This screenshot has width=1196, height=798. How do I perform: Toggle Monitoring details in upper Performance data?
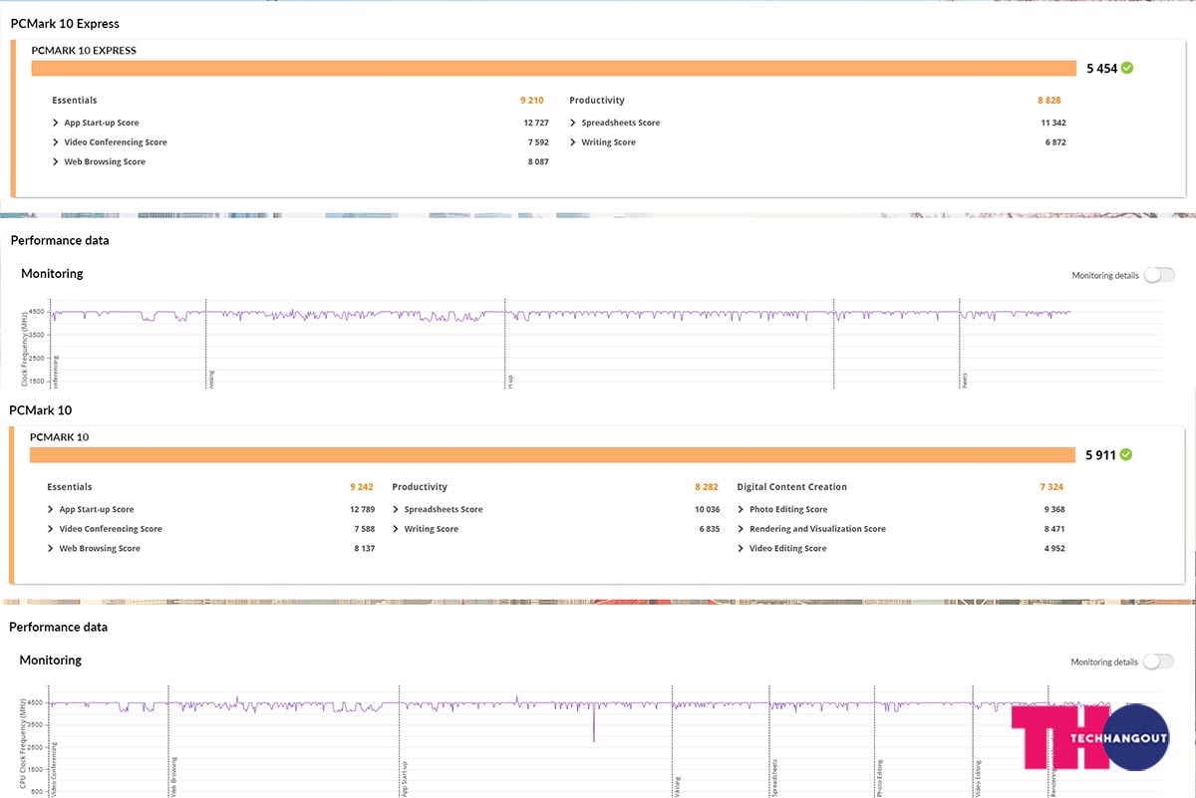pos(1158,275)
